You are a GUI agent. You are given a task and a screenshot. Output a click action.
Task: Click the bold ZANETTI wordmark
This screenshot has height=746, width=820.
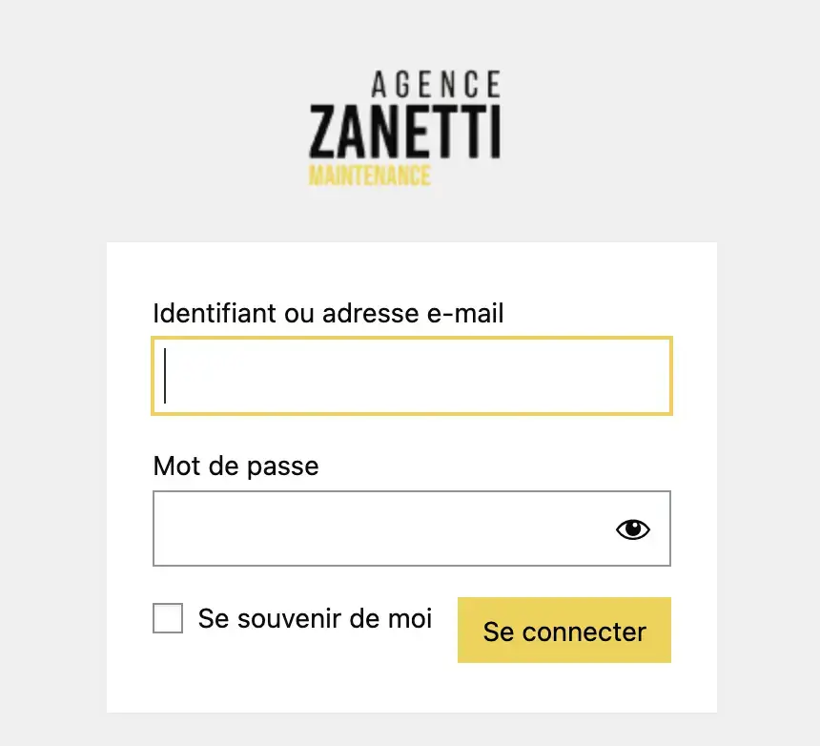point(405,132)
